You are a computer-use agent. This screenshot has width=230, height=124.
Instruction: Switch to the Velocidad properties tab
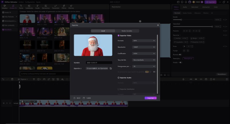[195, 7]
